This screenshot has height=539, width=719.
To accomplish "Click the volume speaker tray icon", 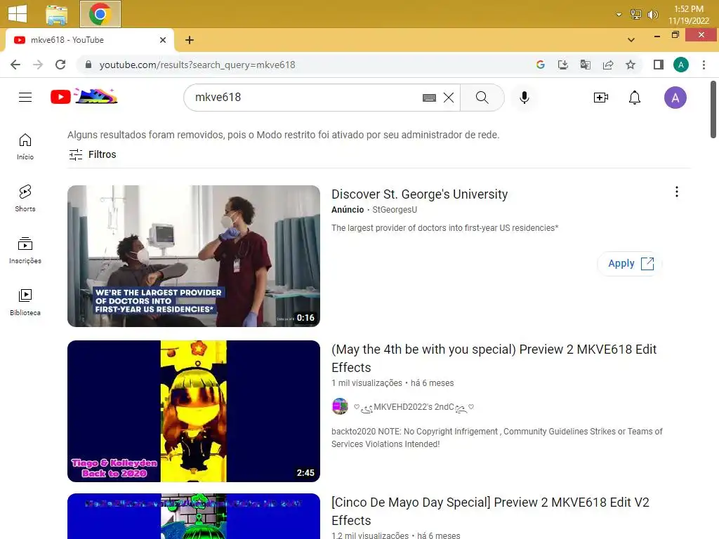I will point(652,15).
